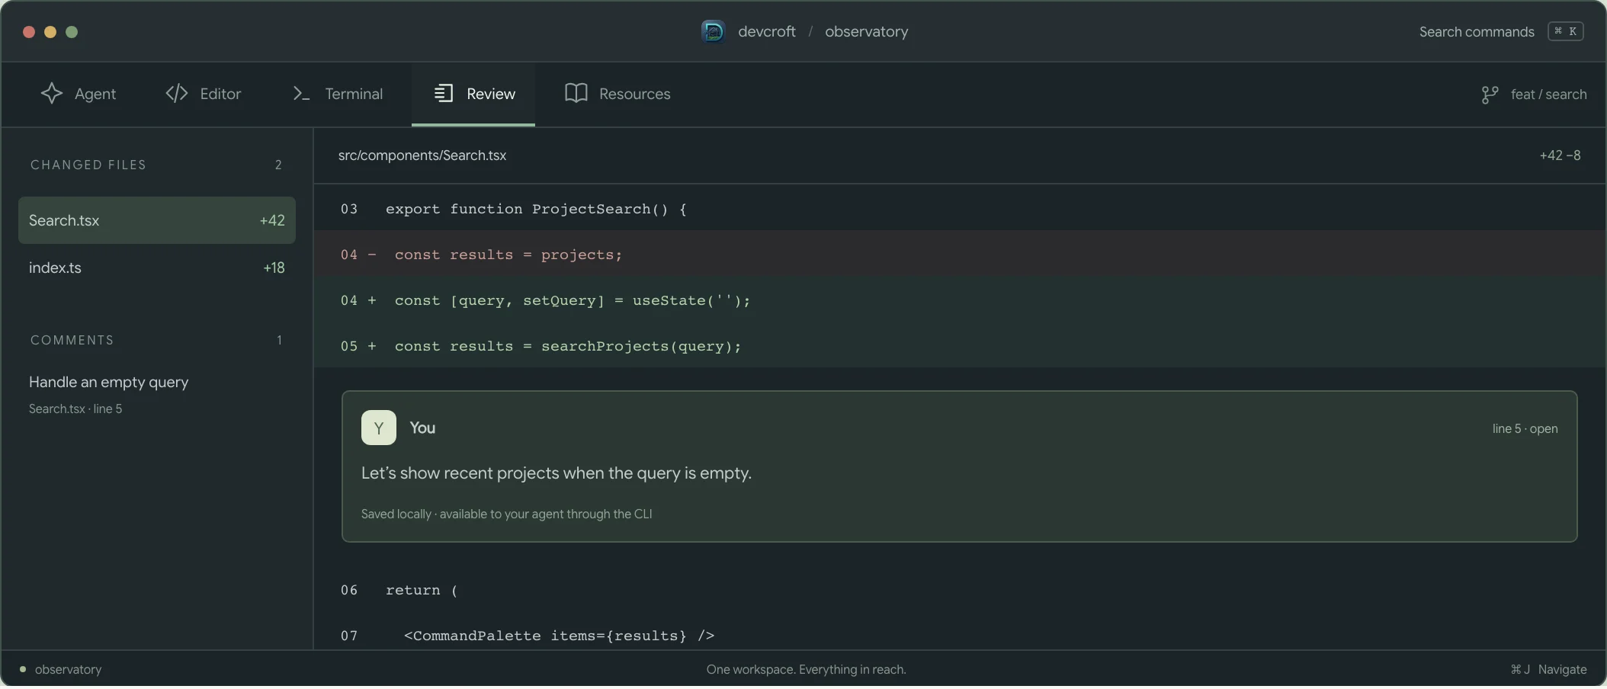Click the Review document icon
Image resolution: width=1607 pixels, height=689 pixels.
tap(444, 94)
